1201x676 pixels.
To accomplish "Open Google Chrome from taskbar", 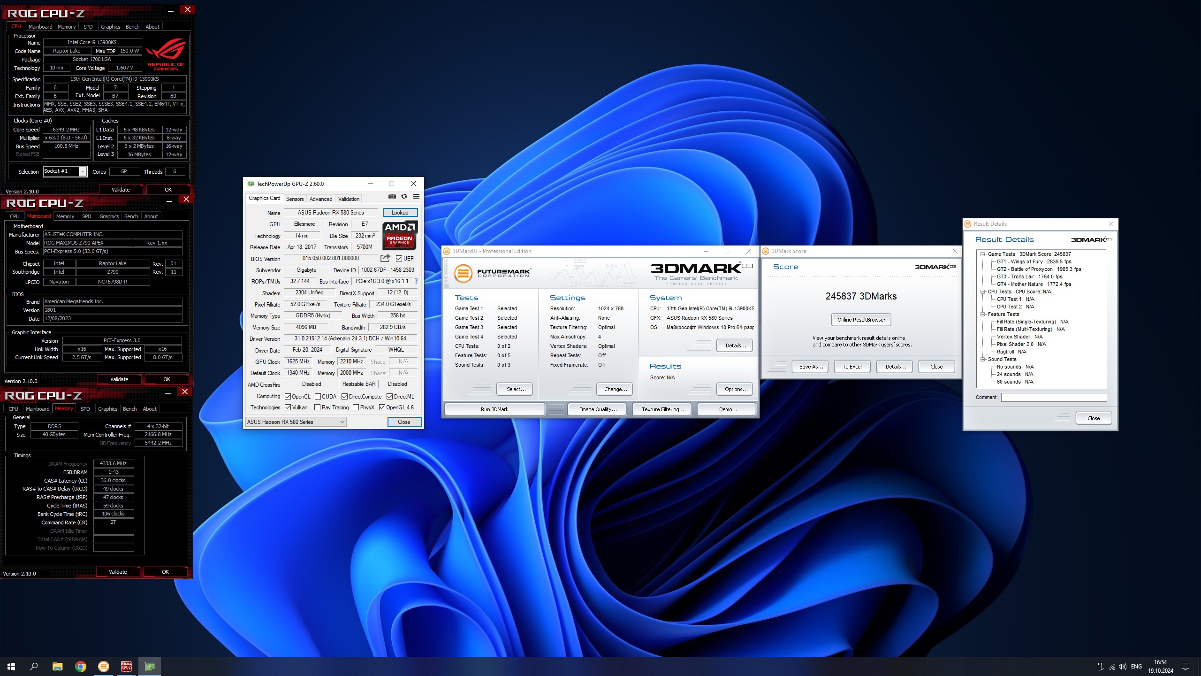I will (x=81, y=666).
